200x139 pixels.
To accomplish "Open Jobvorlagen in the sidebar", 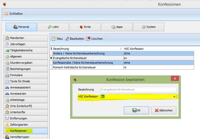I will click(x=26, y=44).
